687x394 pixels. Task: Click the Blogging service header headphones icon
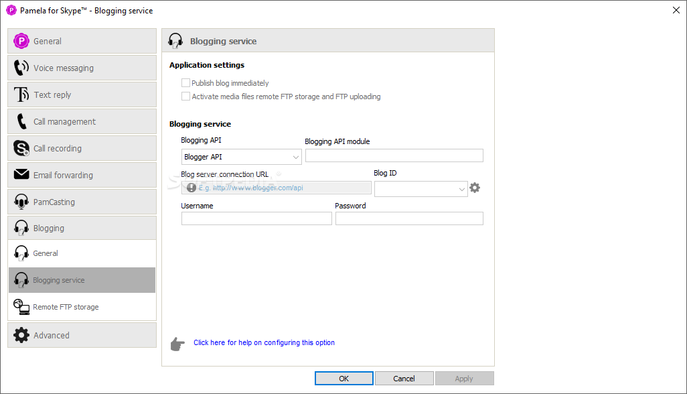[175, 41]
